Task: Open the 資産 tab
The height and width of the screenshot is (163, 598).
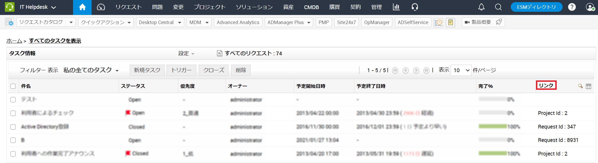Action: [288, 7]
